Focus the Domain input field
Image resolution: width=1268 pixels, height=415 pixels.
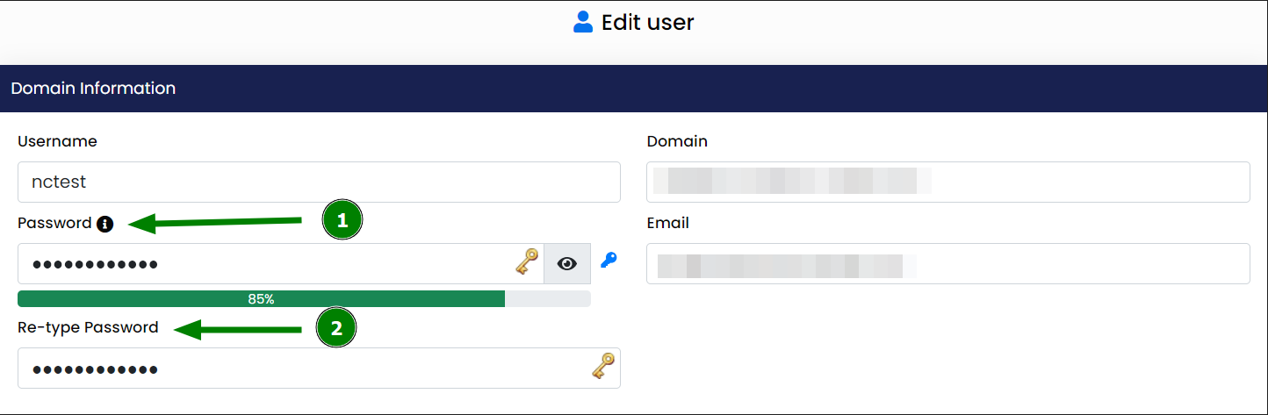pos(948,182)
